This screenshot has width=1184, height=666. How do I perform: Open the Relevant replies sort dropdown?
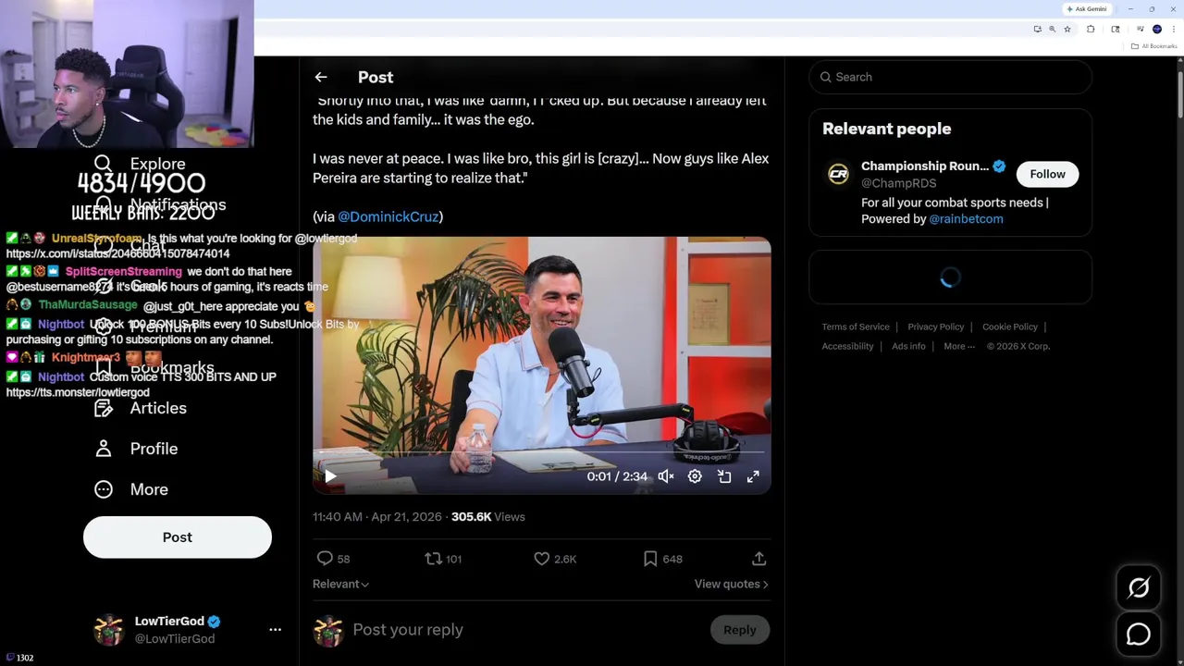coord(340,584)
